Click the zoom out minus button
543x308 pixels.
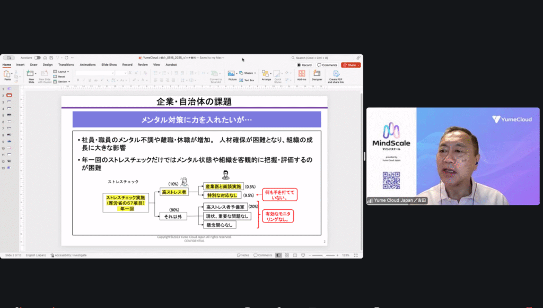[310, 255]
